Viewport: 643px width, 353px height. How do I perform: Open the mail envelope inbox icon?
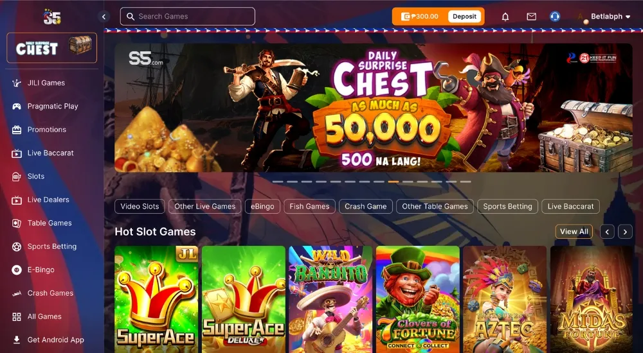point(532,17)
